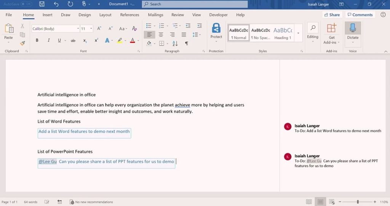Increase paragraph indent
The height and width of the screenshot is (206, 390).
point(200,26)
